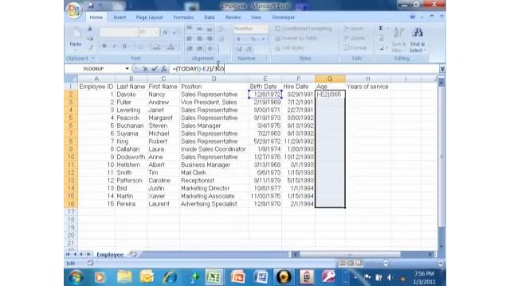Zoom out with the minus slider button
The width and height of the screenshot is (510, 286).
[x=386, y=263]
